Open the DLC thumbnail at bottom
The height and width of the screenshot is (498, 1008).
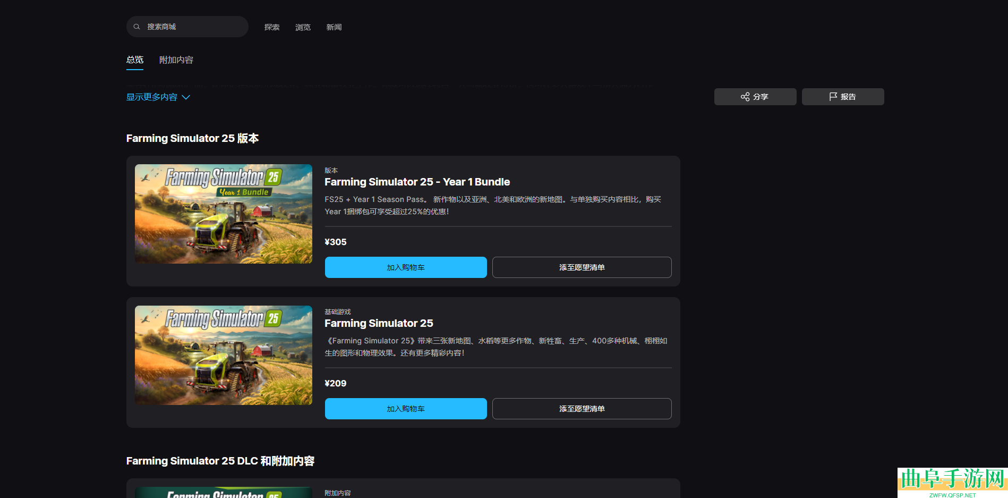point(224,493)
